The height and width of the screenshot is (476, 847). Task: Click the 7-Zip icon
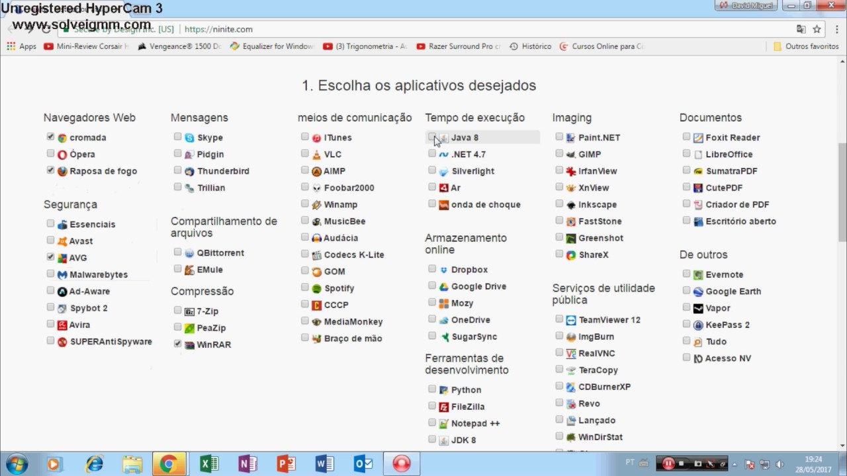[x=190, y=311]
